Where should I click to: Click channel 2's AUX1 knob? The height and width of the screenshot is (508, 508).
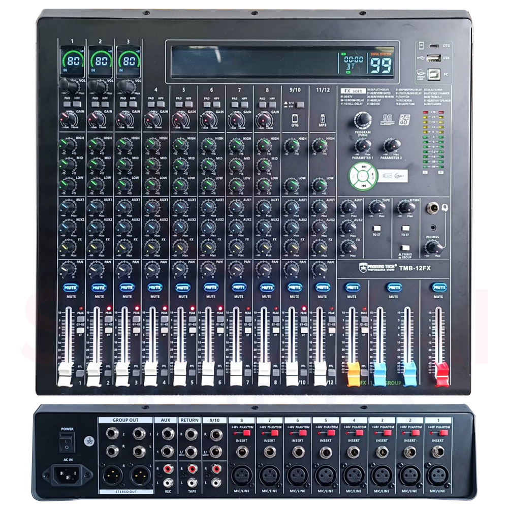tap(96, 207)
